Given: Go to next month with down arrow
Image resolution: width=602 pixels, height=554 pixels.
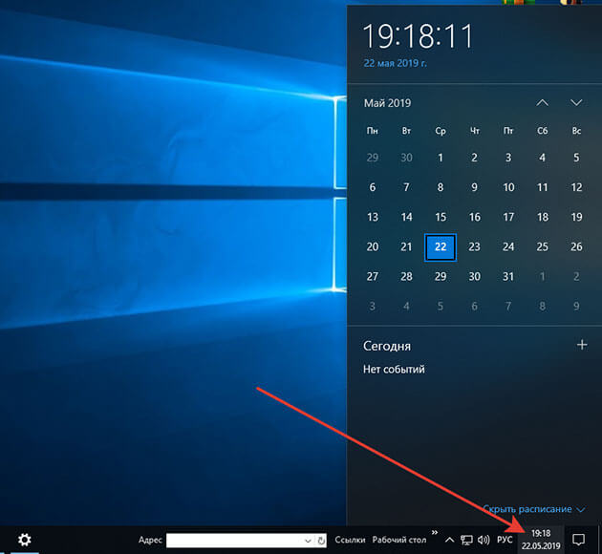Looking at the screenshot, I should point(576,103).
